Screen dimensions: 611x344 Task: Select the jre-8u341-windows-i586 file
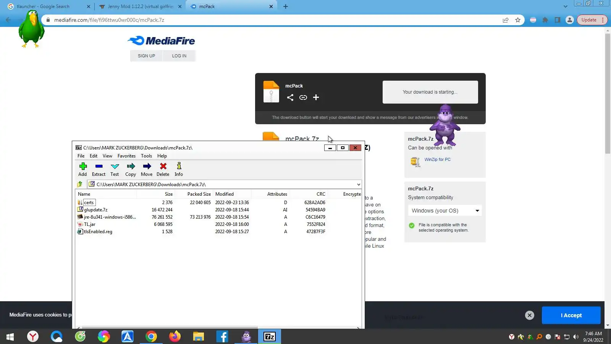tap(110, 217)
